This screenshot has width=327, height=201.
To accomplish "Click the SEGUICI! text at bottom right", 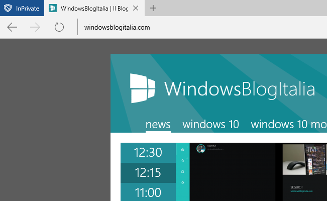I will (296, 187).
